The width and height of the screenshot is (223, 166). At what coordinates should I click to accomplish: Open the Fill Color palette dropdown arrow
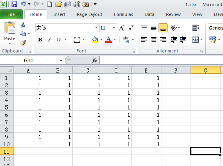coord(101,40)
